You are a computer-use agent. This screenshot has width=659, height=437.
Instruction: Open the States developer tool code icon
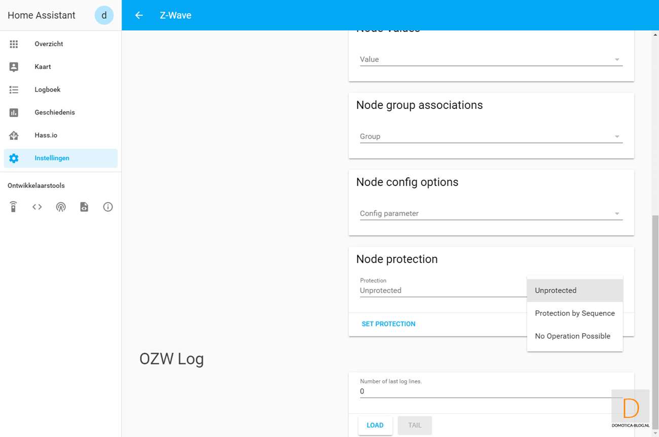37,207
